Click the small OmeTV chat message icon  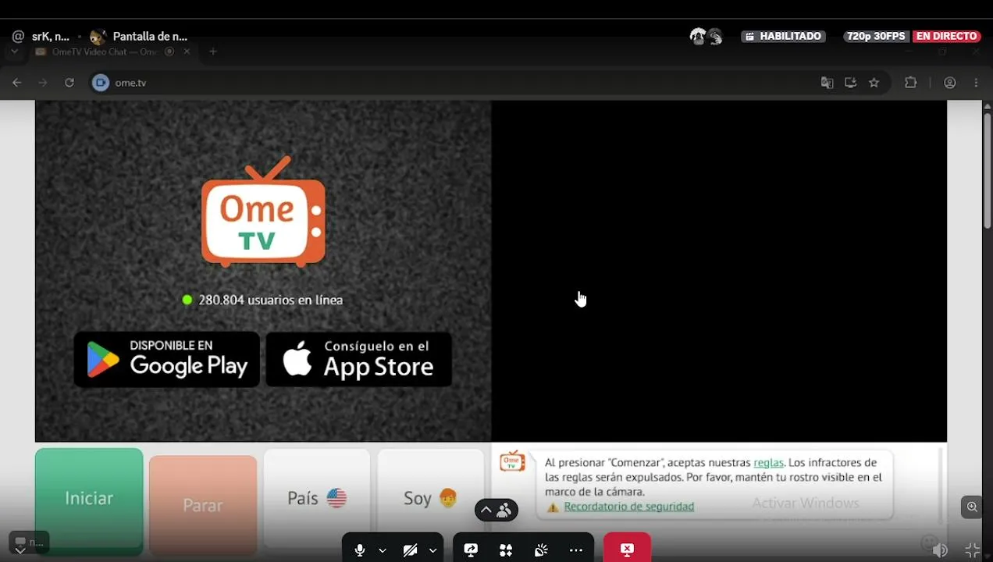512,461
